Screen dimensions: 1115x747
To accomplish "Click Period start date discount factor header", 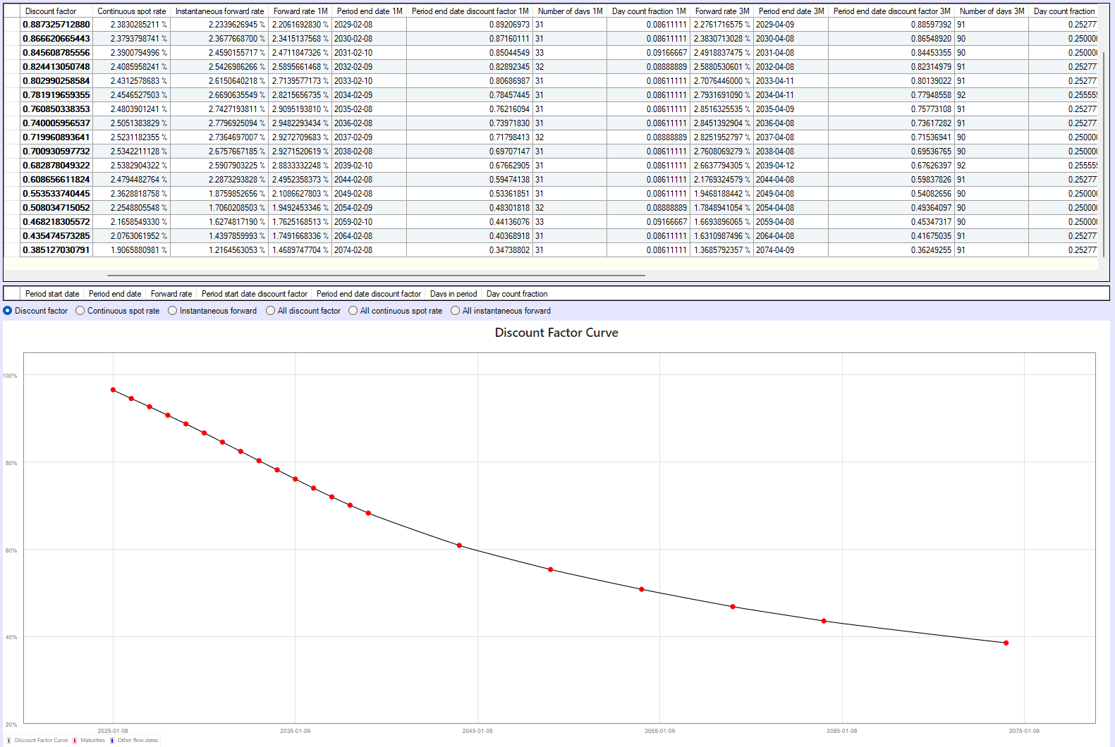I will tap(255, 294).
